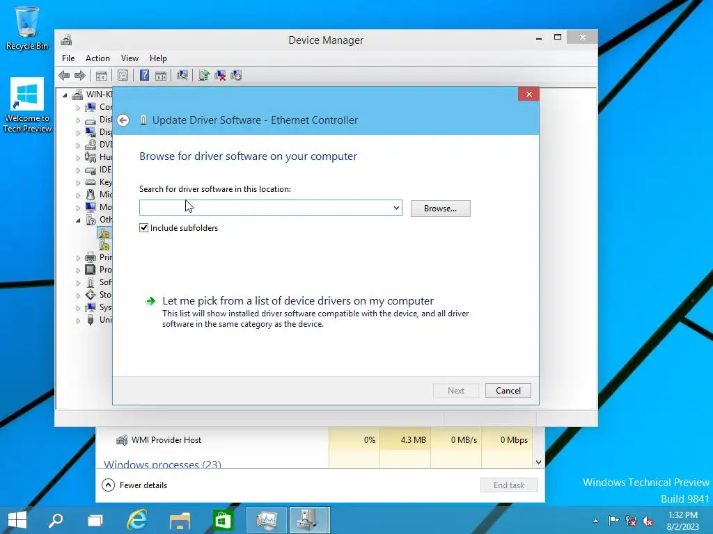Click the Forward arrow in Device Manager toolbar
713x534 pixels.
[79, 75]
